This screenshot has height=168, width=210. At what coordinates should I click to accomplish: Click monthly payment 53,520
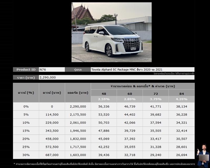pyautogui.click(x=104, y=114)
